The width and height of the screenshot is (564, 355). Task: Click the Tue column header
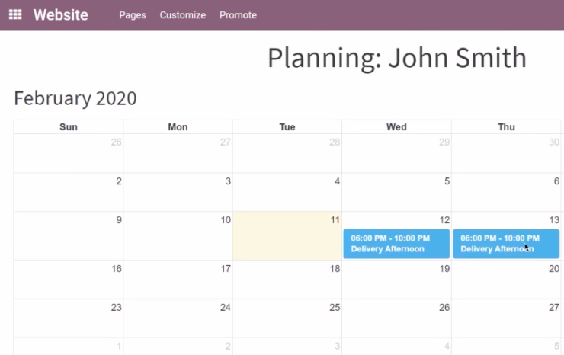coord(287,127)
